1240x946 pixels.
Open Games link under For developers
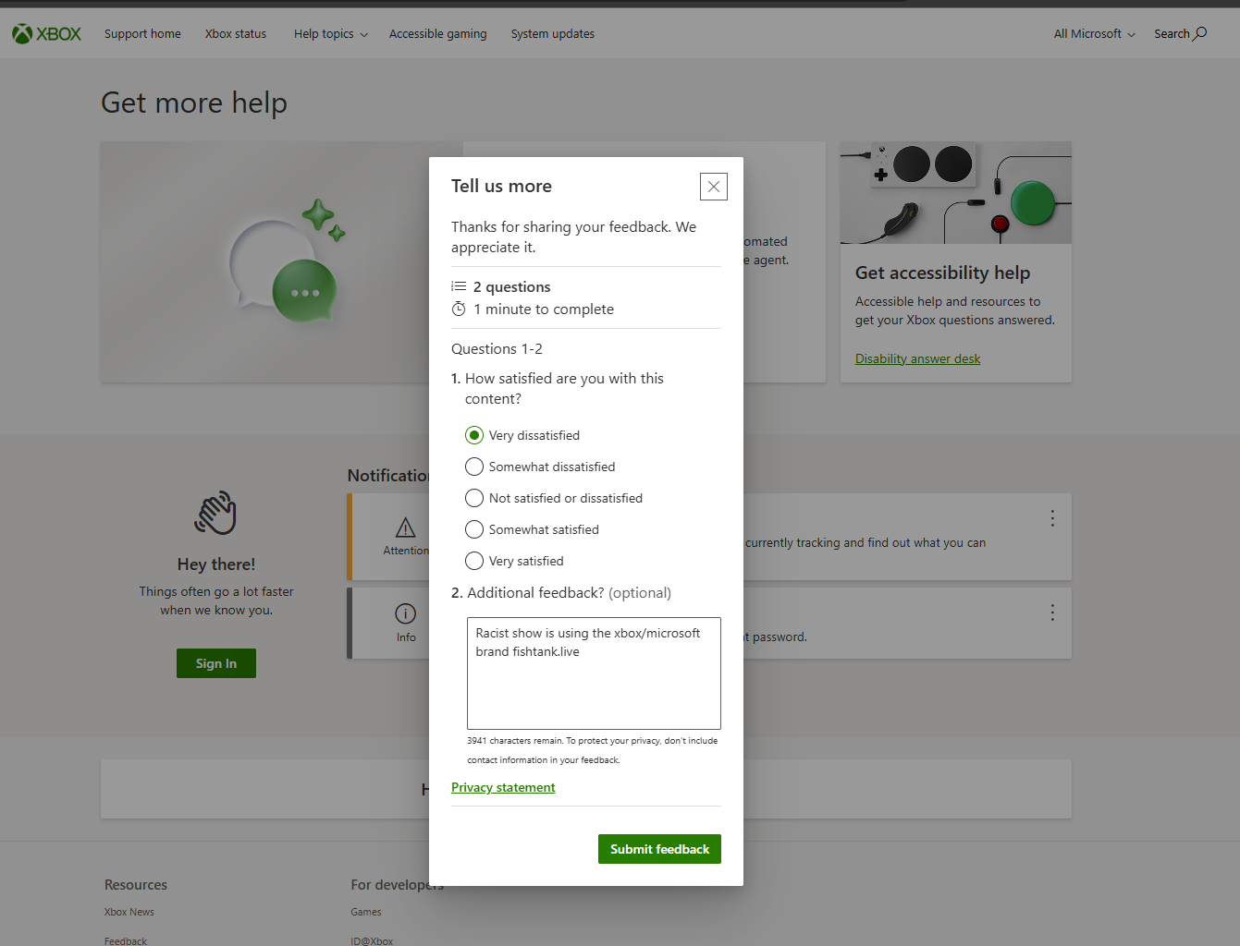point(366,912)
